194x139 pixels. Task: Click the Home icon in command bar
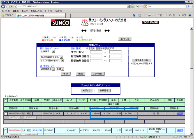tap(134, 15)
